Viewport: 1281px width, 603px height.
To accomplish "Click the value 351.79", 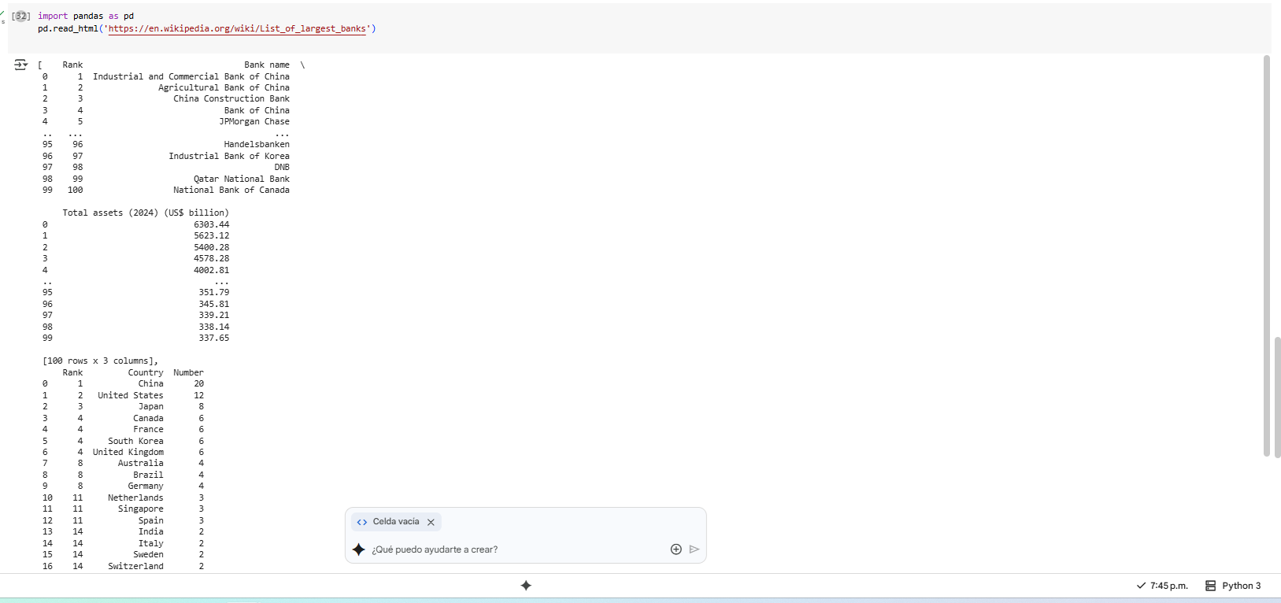I will point(214,292).
